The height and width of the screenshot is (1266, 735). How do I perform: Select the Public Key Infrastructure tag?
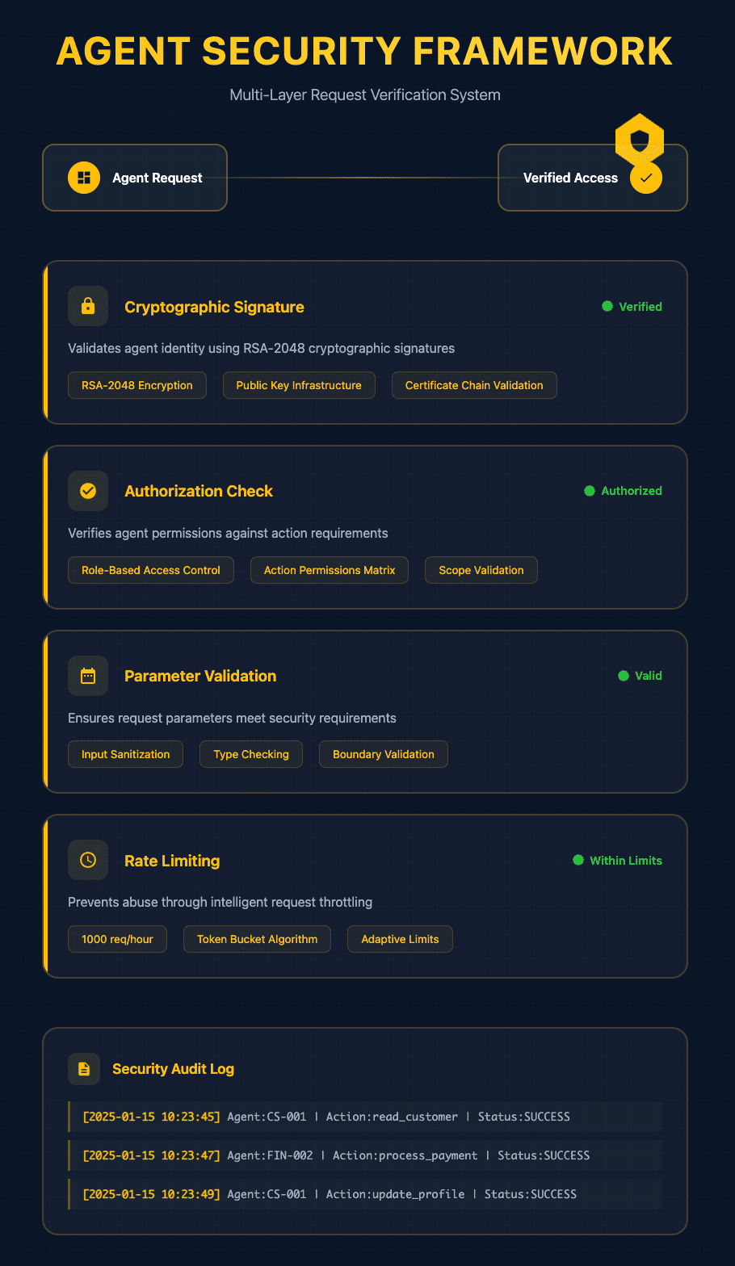tap(299, 385)
